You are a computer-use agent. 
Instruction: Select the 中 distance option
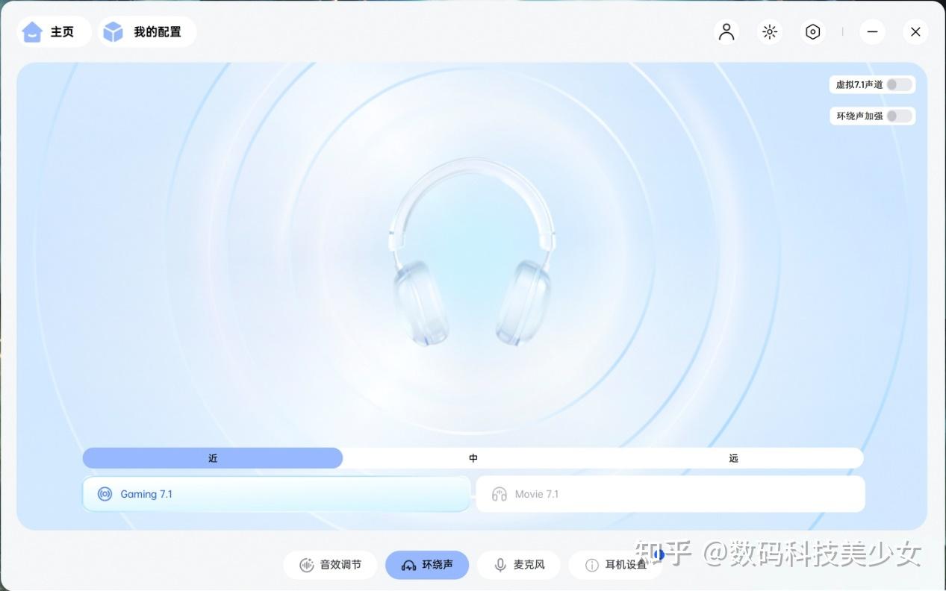point(473,458)
